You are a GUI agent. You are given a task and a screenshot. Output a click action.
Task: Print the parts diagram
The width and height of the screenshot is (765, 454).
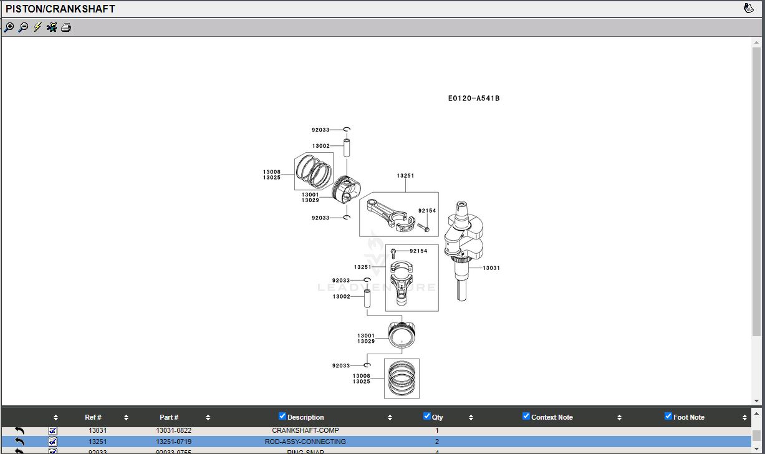(66, 27)
